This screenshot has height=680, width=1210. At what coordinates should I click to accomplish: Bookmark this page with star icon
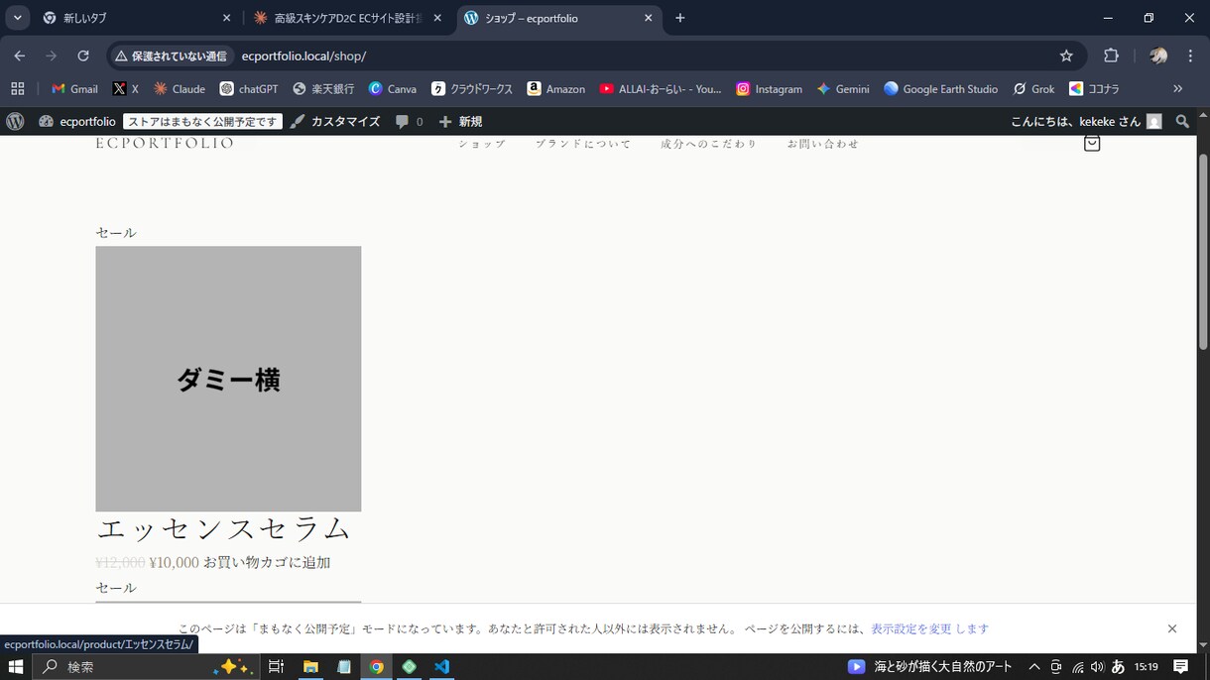click(x=1066, y=56)
